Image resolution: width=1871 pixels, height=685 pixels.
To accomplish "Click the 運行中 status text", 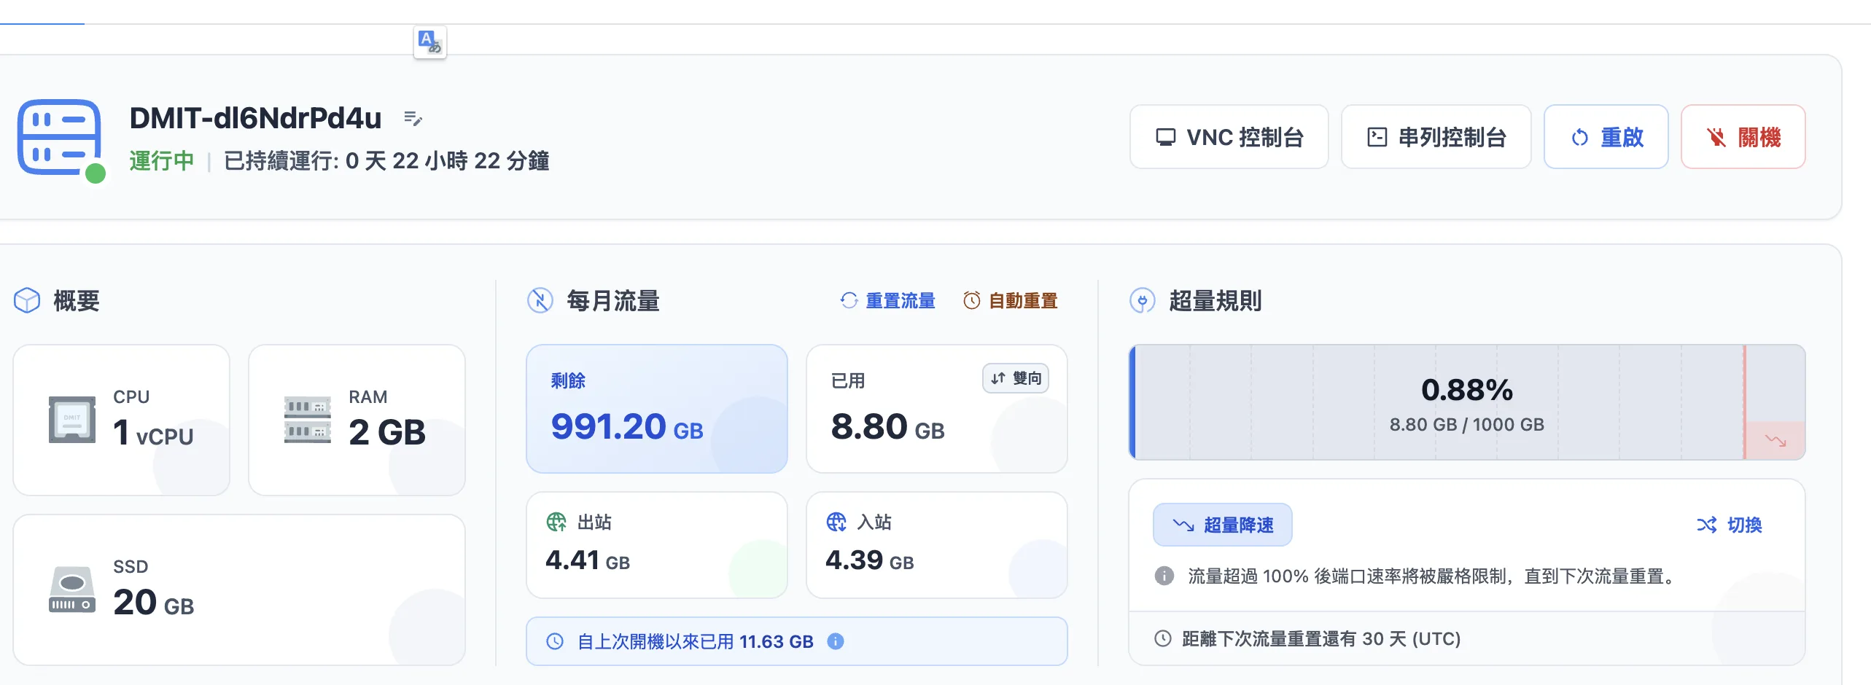I will tap(162, 160).
